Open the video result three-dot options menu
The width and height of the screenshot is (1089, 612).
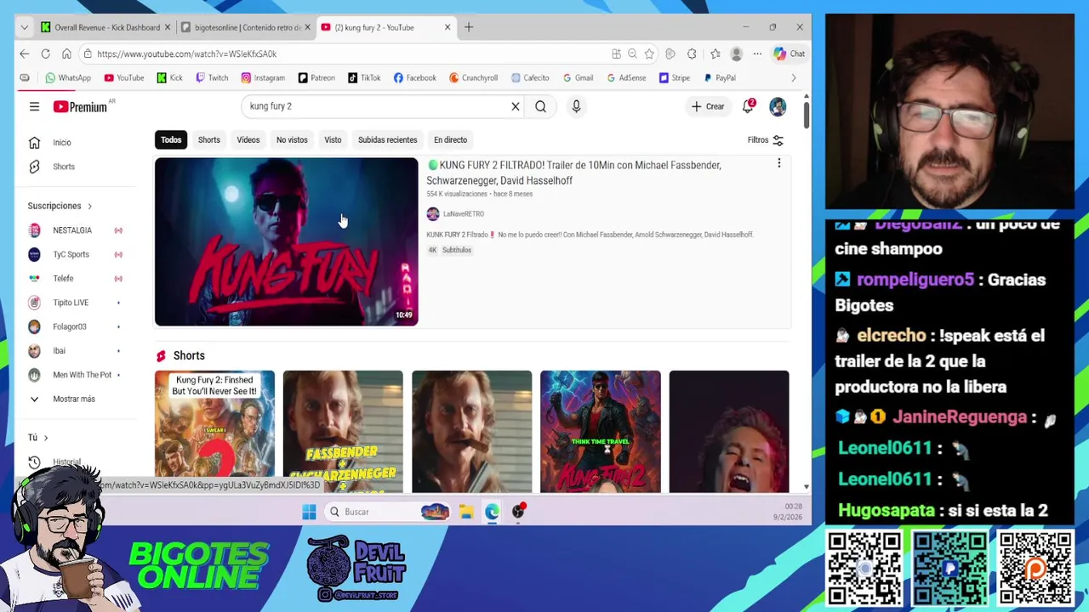(778, 163)
